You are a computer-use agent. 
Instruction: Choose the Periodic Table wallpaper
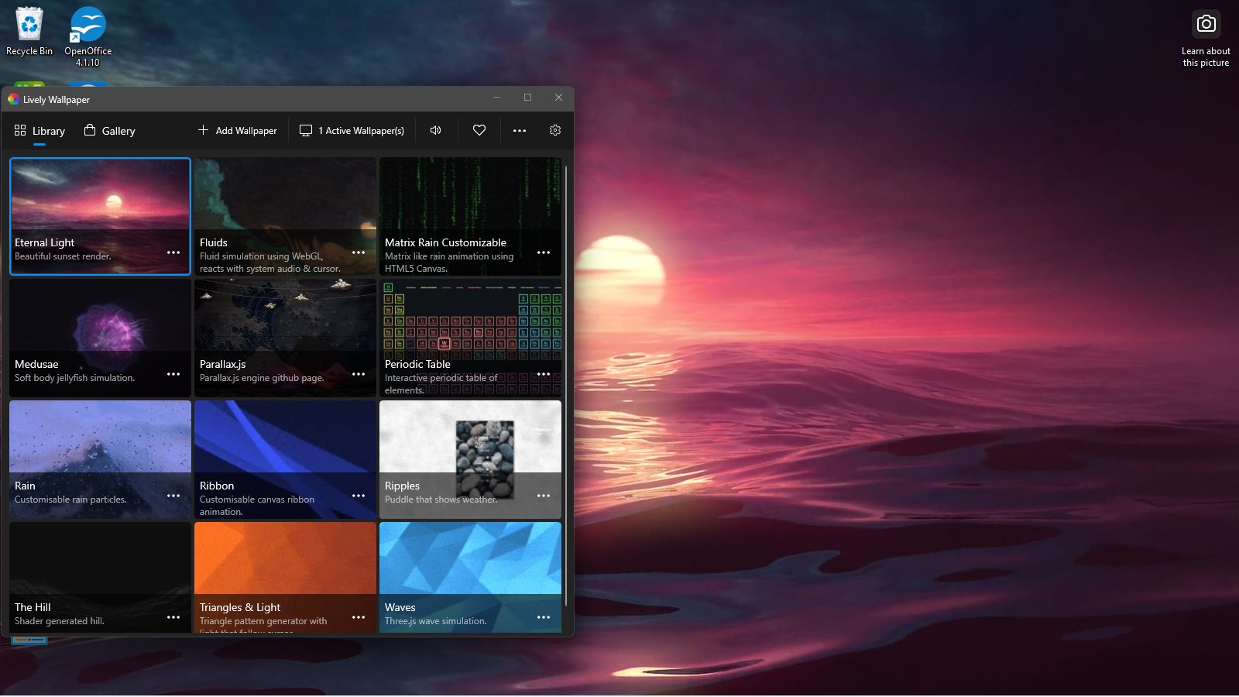[470, 325]
